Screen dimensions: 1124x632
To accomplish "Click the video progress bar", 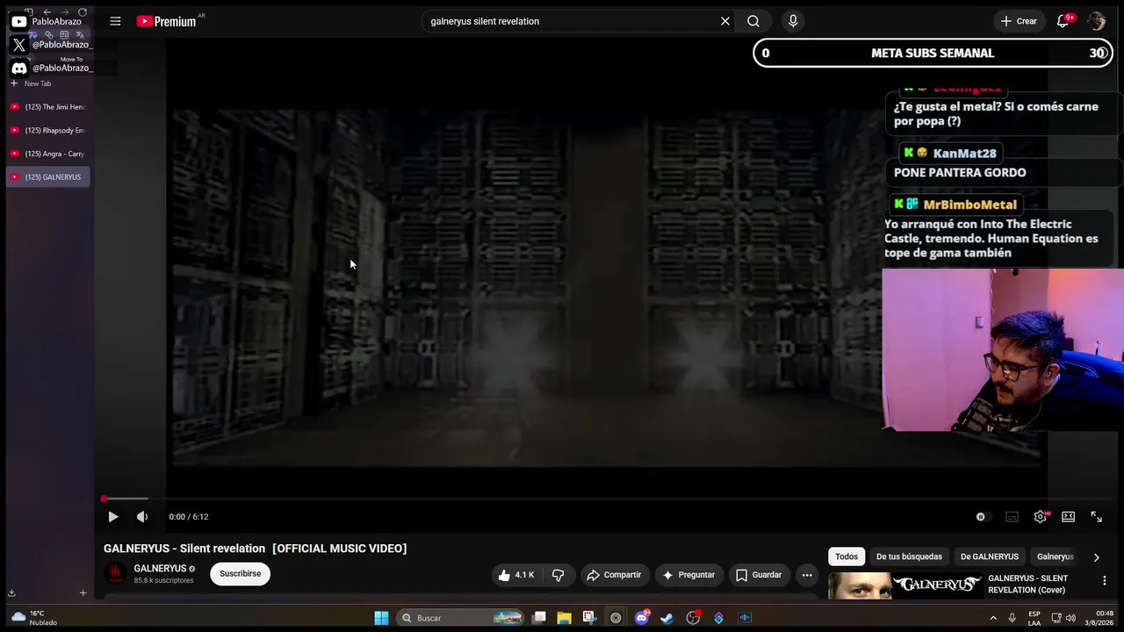I will pos(575,499).
